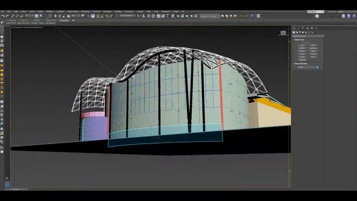Click the Redo arrow in main toolbar
The height and width of the screenshot is (201, 357).
pyautogui.click(x=7, y=16)
